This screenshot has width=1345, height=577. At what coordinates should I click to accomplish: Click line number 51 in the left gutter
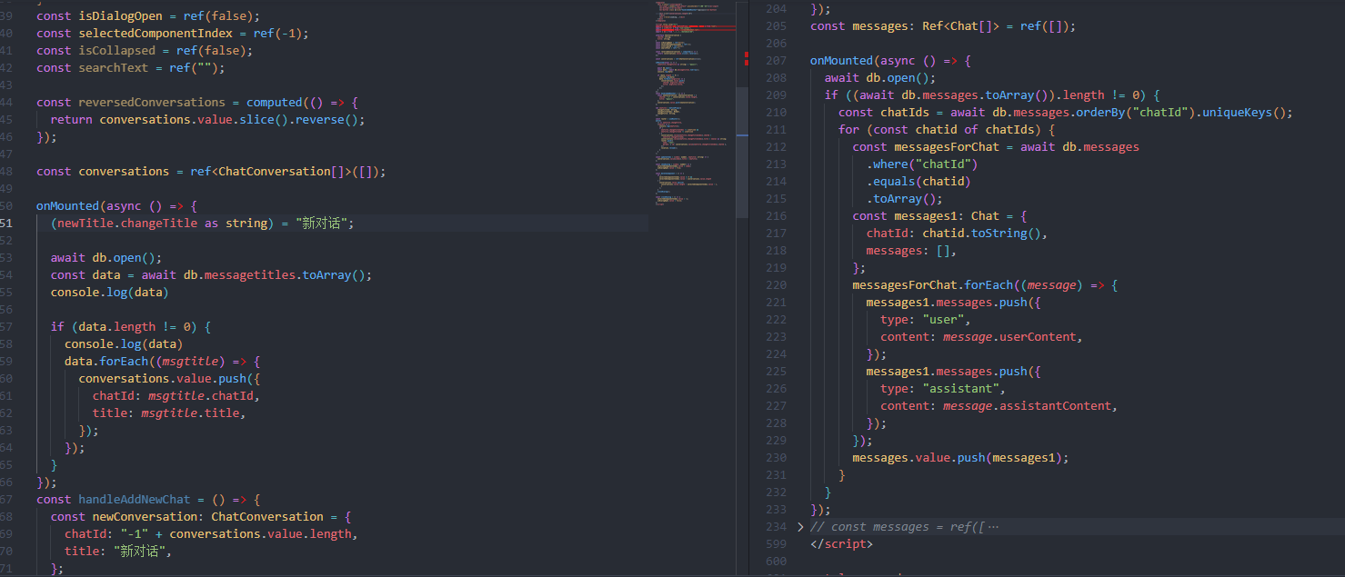pos(5,224)
